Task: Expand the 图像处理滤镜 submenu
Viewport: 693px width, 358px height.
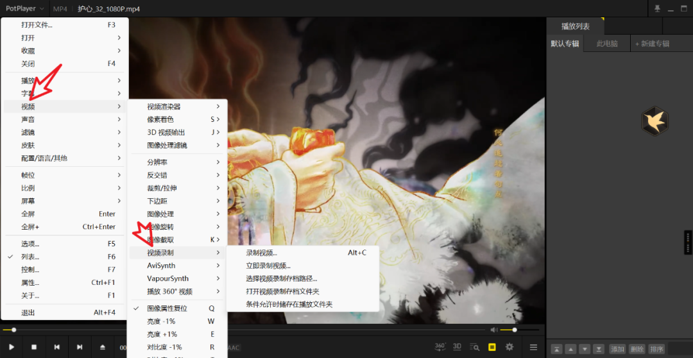Action: (x=178, y=145)
